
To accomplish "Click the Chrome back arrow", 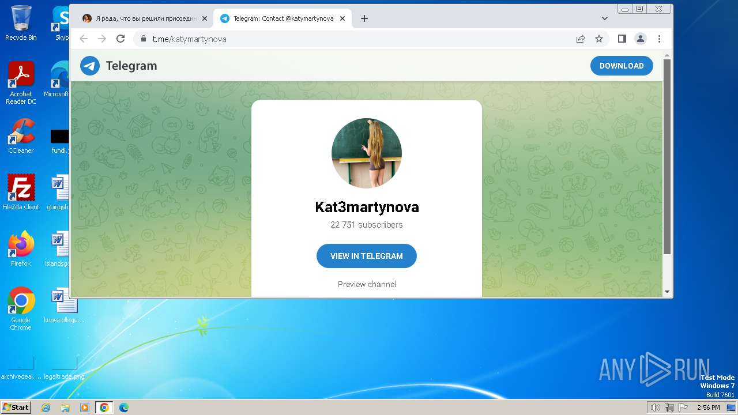I will [x=84, y=39].
